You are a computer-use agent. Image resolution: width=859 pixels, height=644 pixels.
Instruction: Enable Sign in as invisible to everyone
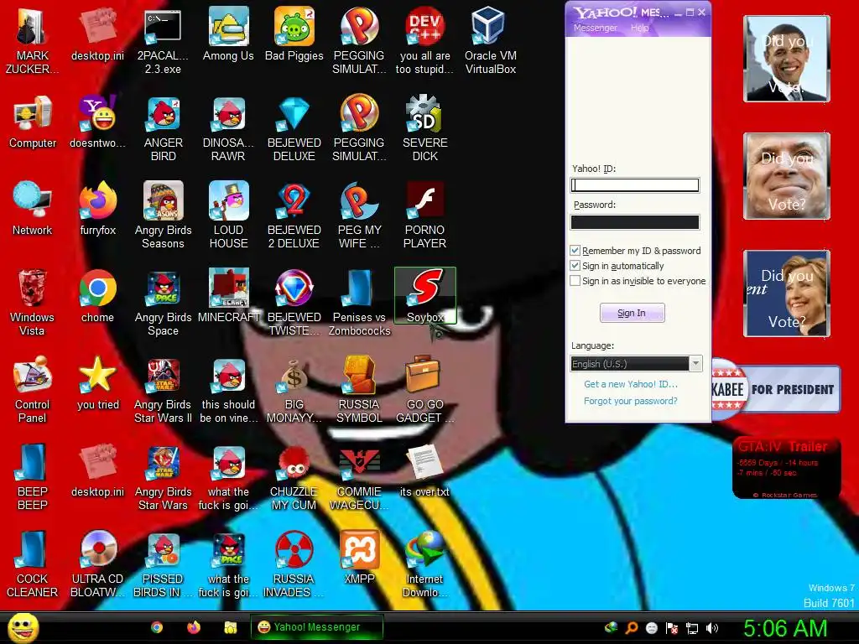tap(575, 281)
